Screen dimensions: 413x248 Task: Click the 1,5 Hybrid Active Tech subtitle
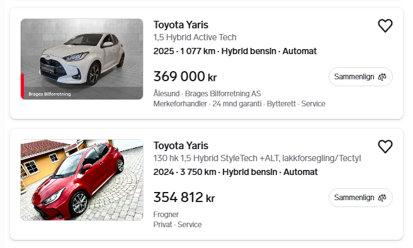195,37
